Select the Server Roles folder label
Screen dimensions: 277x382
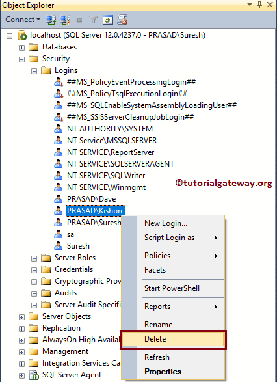point(75,258)
